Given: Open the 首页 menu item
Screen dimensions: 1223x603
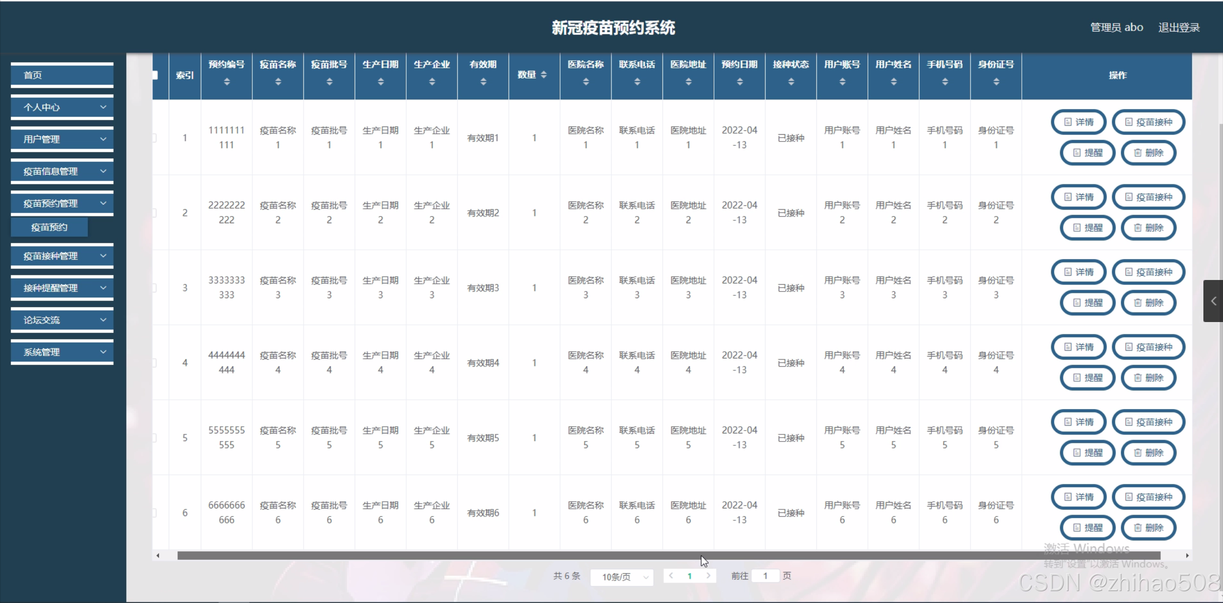Looking at the screenshot, I should click(x=62, y=75).
